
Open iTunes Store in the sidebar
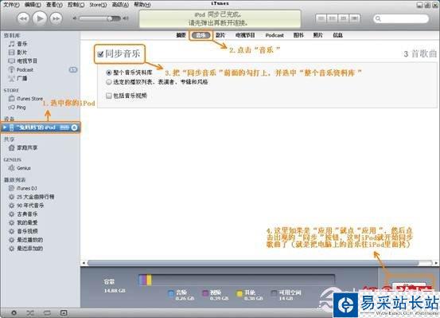tap(29, 99)
